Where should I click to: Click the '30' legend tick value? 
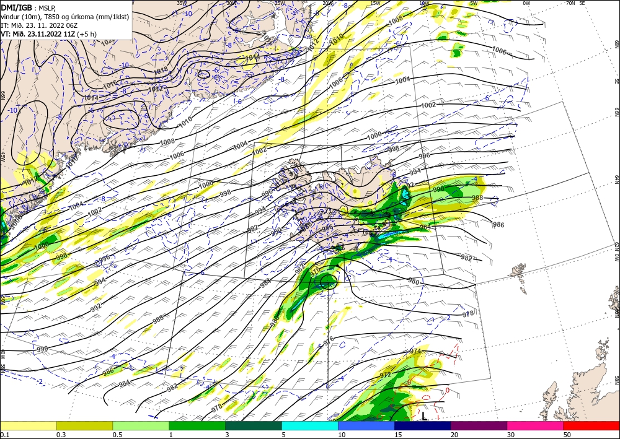[x=511, y=435]
